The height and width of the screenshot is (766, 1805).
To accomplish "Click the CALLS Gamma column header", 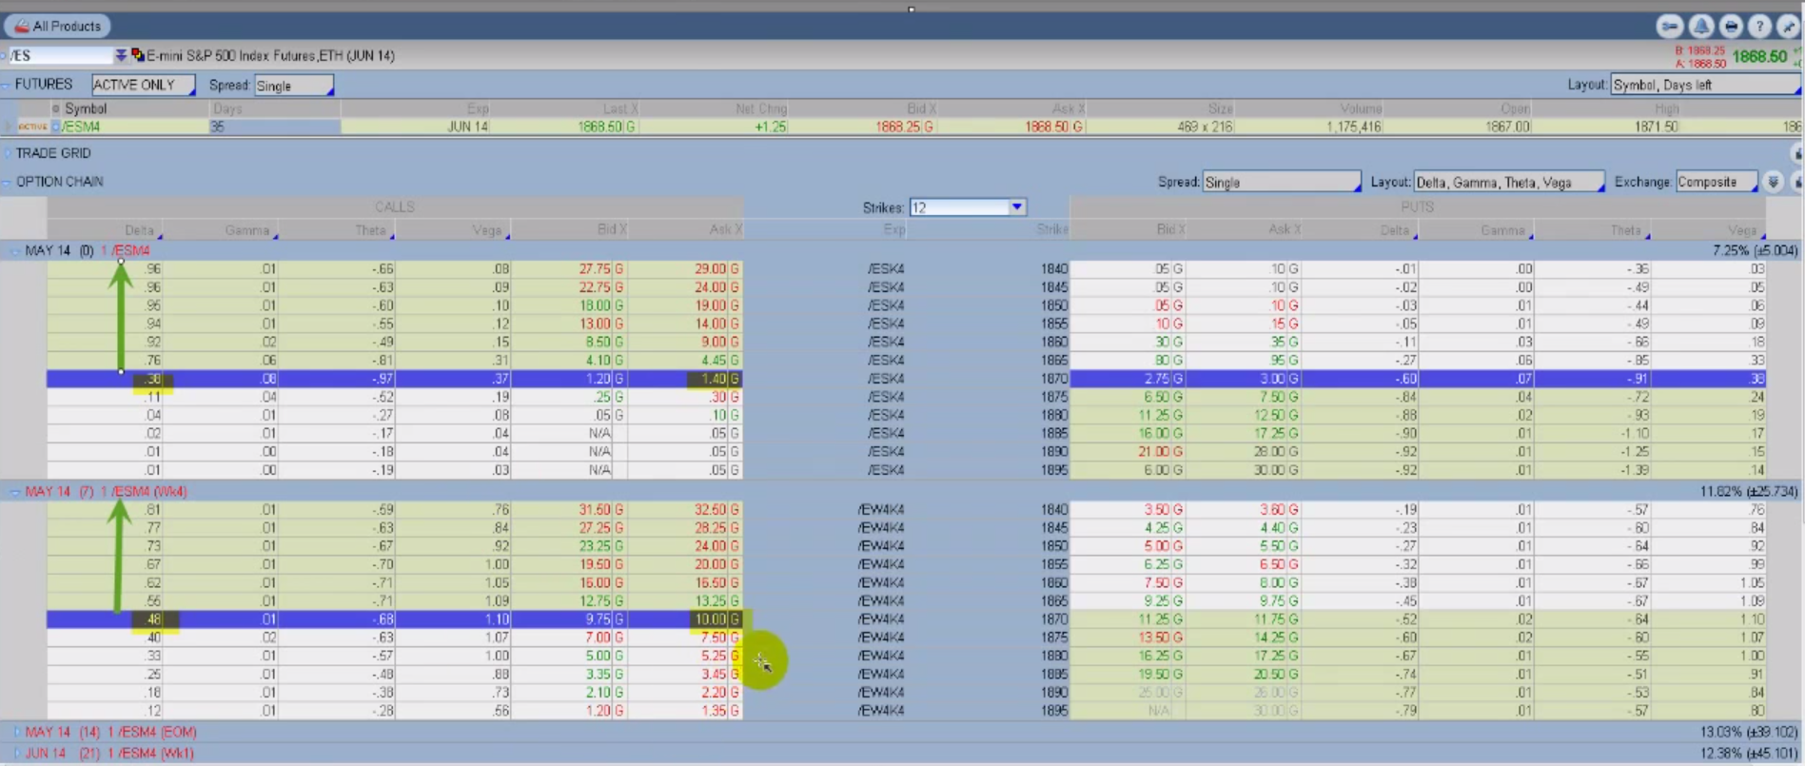I will pos(247,230).
